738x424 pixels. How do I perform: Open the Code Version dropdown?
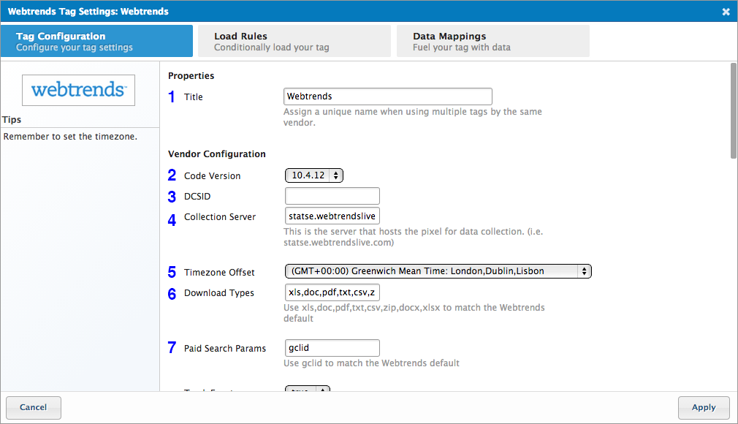click(x=313, y=175)
